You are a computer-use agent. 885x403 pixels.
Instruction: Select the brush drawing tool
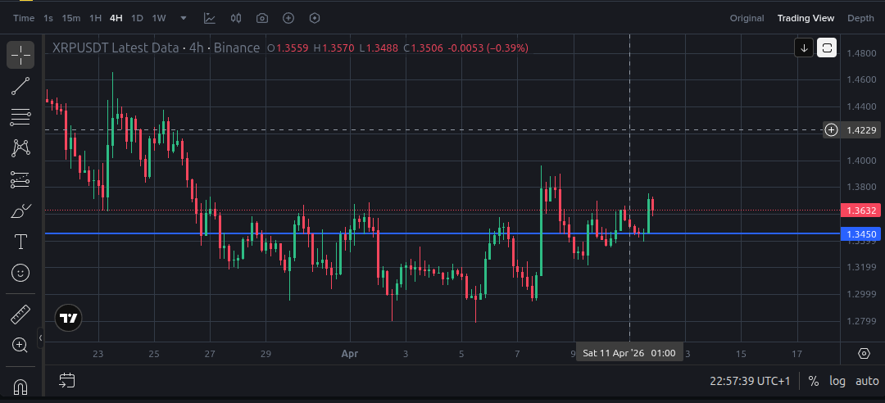(x=20, y=211)
